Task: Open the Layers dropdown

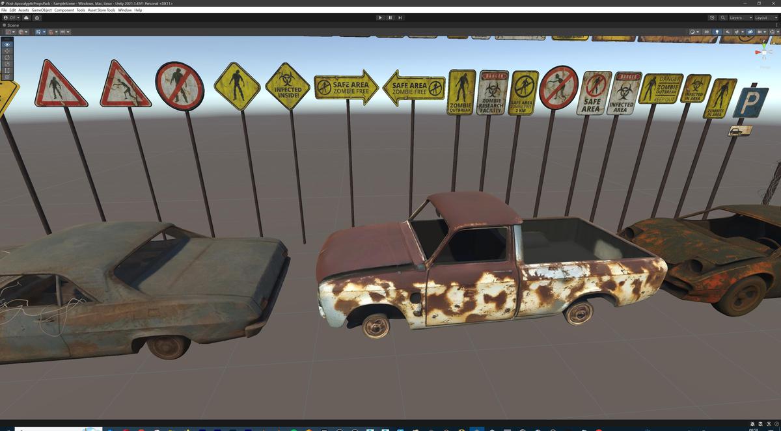Action: tap(740, 18)
